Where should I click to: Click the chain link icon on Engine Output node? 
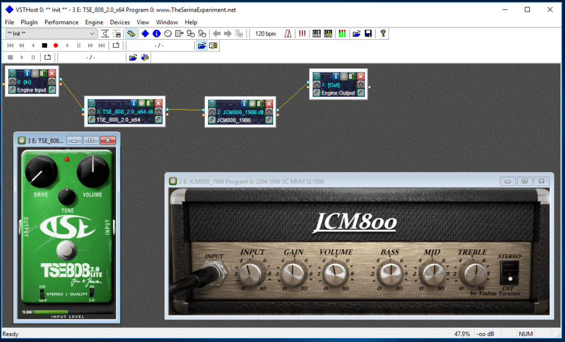click(x=317, y=76)
